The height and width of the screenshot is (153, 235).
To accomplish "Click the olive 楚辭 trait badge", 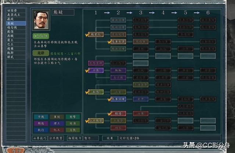I will pyautogui.click(x=41, y=53).
